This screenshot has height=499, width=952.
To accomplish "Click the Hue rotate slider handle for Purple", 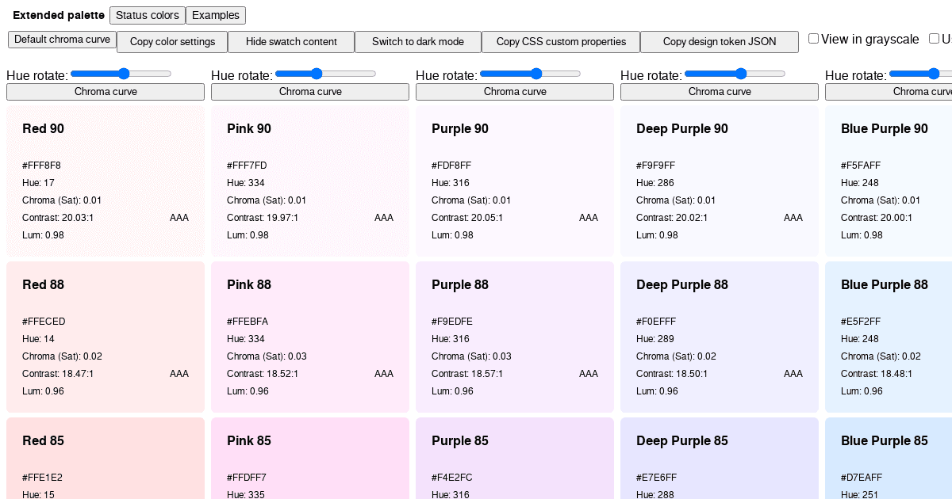I will [x=535, y=74].
